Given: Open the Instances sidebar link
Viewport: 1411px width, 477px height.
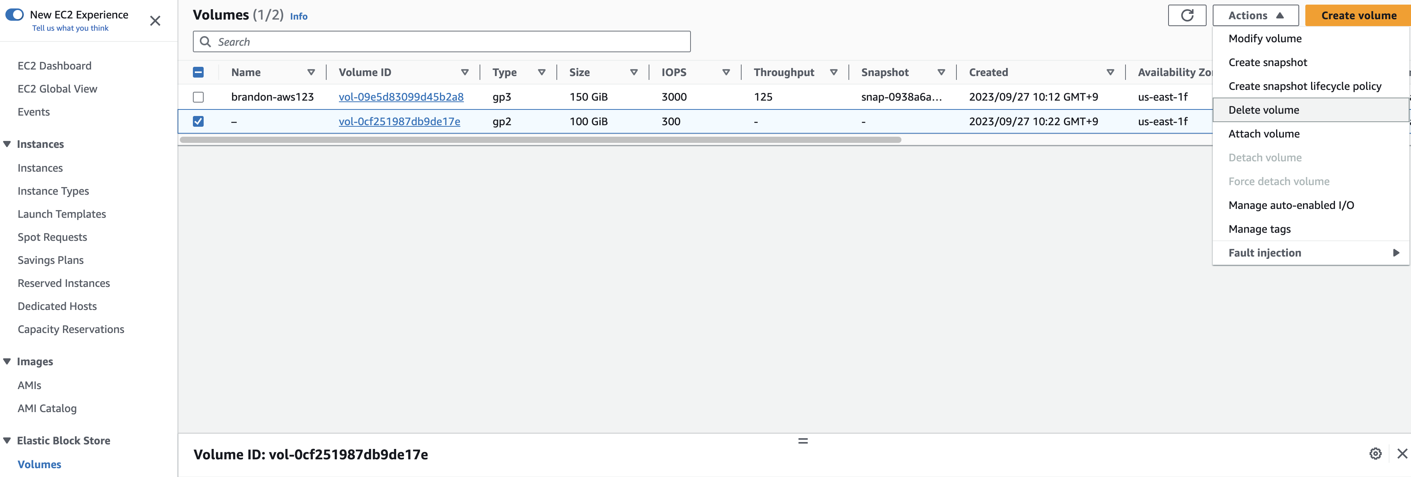Looking at the screenshot, I should pyautogui.click(x=40, y=168).
